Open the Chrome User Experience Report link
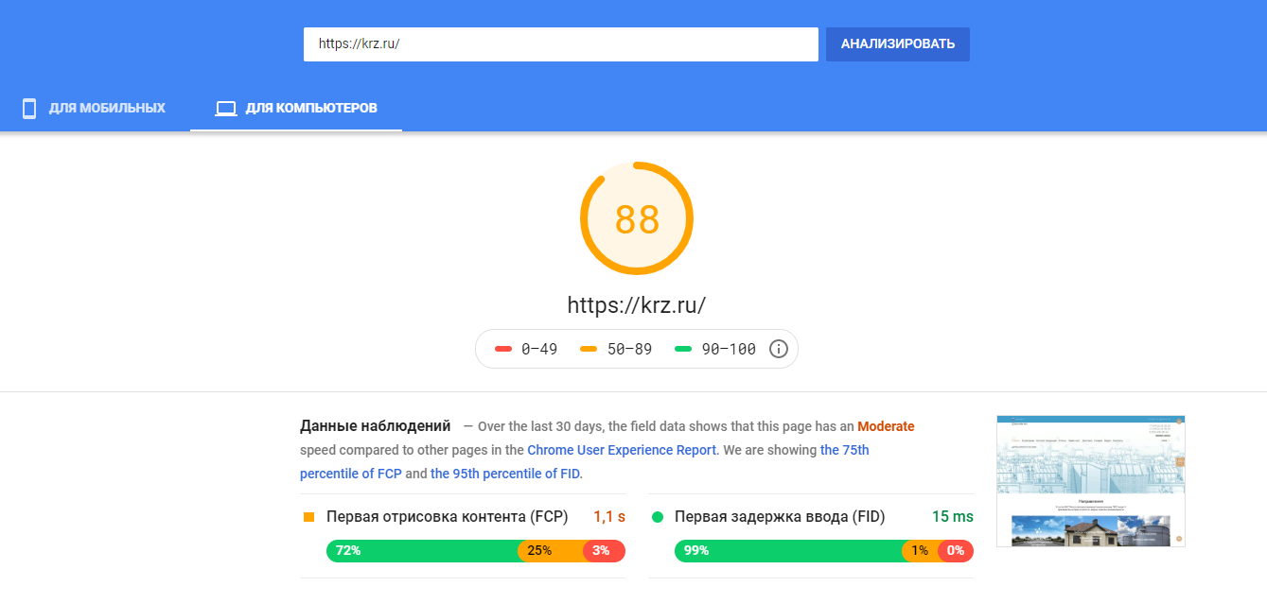This screenshot has width=1267, height=604. click(x=622, y=450)
